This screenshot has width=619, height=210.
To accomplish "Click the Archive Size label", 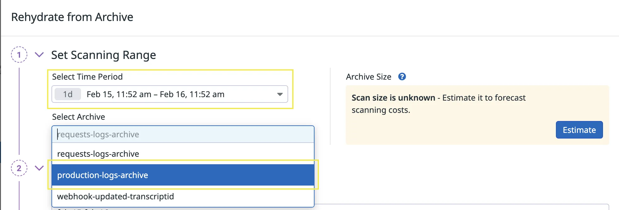I will tap(369, 77).
